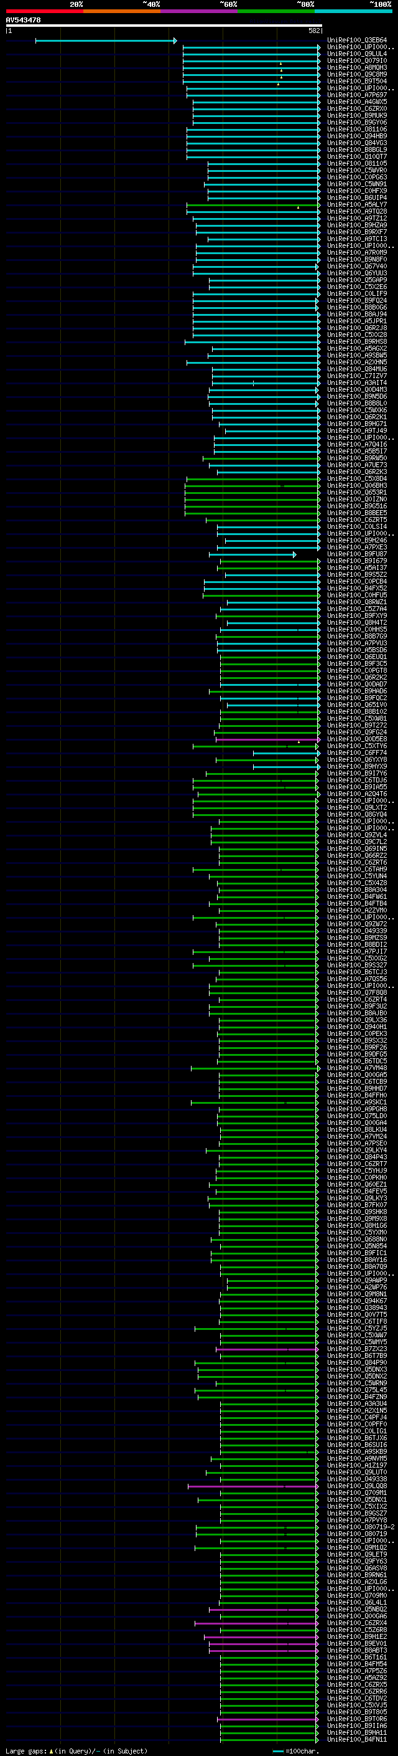Open hit UniRef100_Q10QT7
Image resolution: width=398 pixels, height=1756 pixels.
tap(357, 157)
